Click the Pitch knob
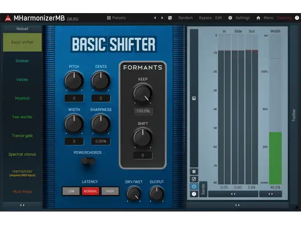 (x=74, y=81)
